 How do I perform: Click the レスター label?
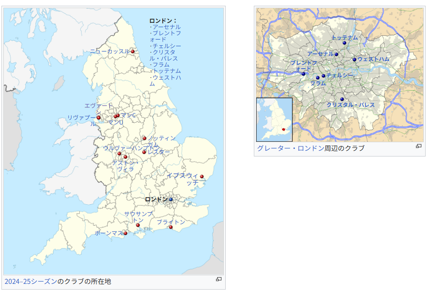coord(158,152)
